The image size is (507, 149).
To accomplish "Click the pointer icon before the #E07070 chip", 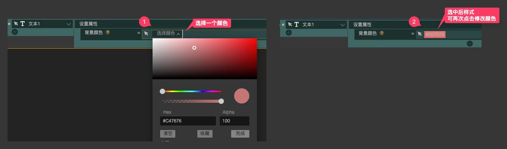I will [420, 34].
